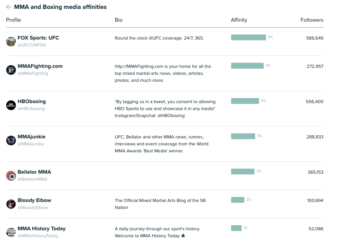Image resolution: width=338 pixels, height=245 pixels.
Task: Click the Profile column header
Action: (14, 20)
